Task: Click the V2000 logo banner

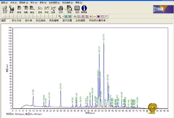Action: (x=163, y=9)
